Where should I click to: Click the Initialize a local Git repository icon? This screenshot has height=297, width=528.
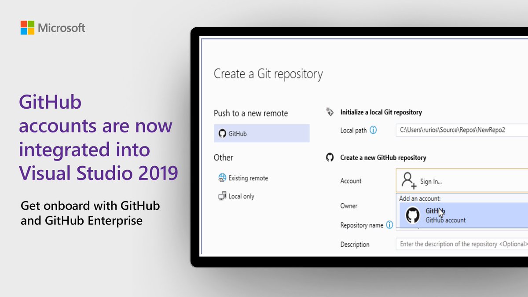(x=330, y=112)
